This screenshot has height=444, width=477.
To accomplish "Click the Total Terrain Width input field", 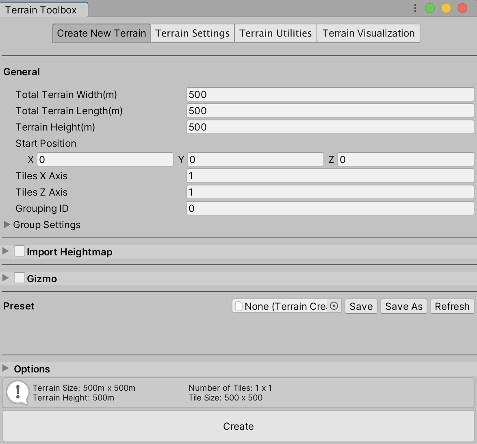I will [x=330, y=94].
